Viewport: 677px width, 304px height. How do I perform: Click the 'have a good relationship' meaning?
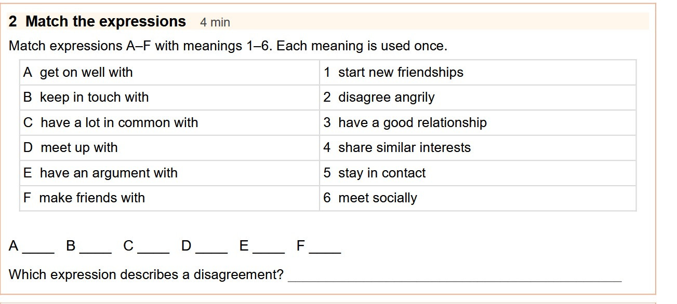tap(478, 122)
